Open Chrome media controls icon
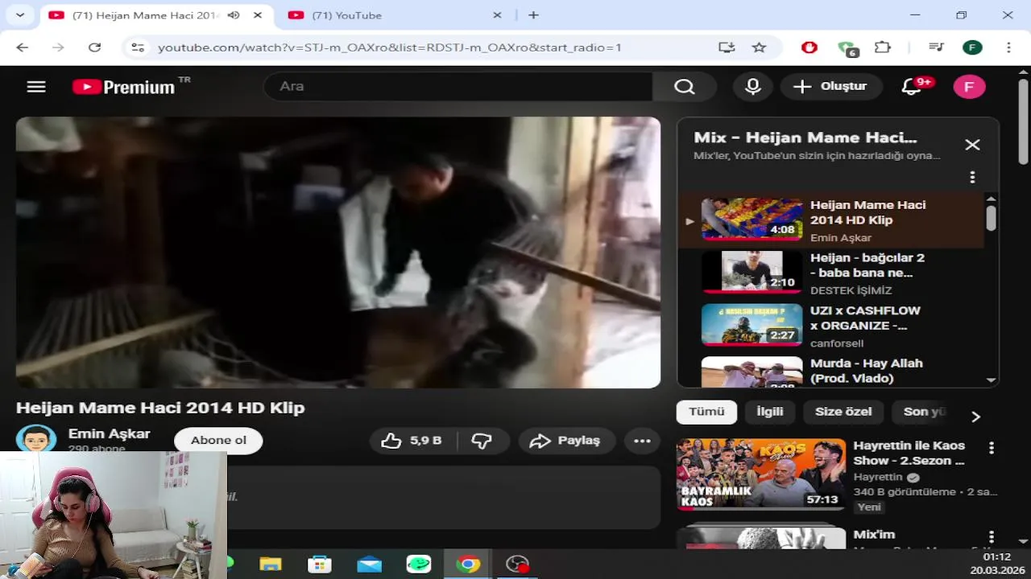 click(936, 47)
